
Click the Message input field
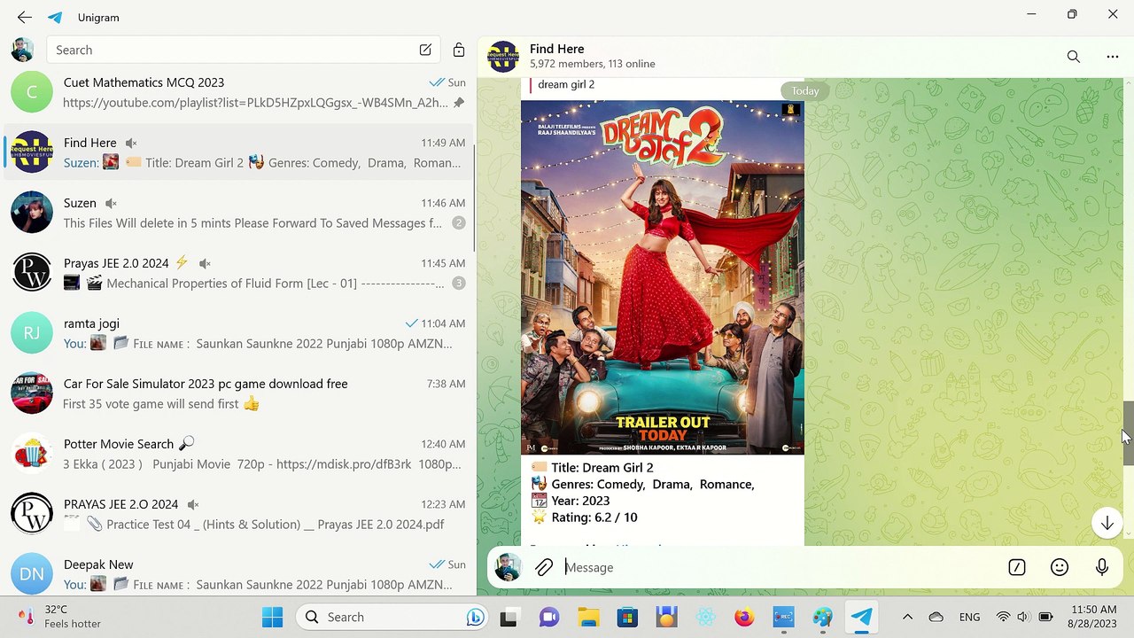[780, 567]
